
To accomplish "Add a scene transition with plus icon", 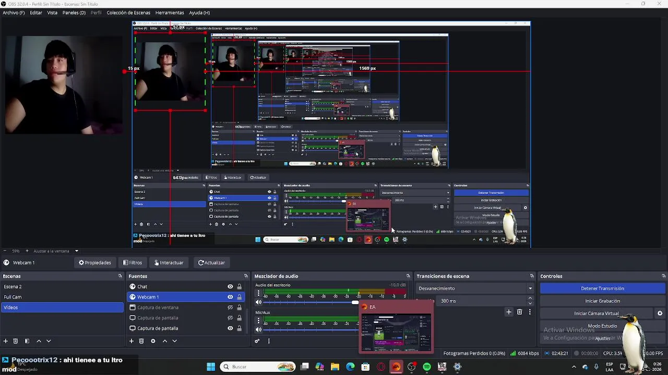I will pyautogui.click(x=509, y=312).
